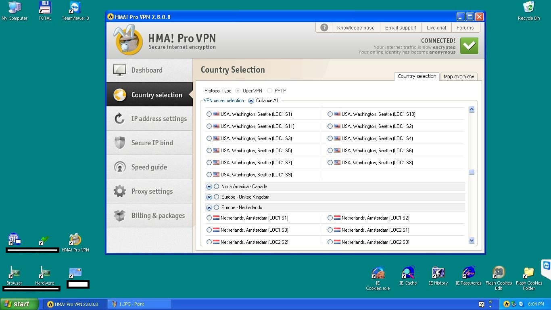Click the Windows start button

[x=19, y=304]
